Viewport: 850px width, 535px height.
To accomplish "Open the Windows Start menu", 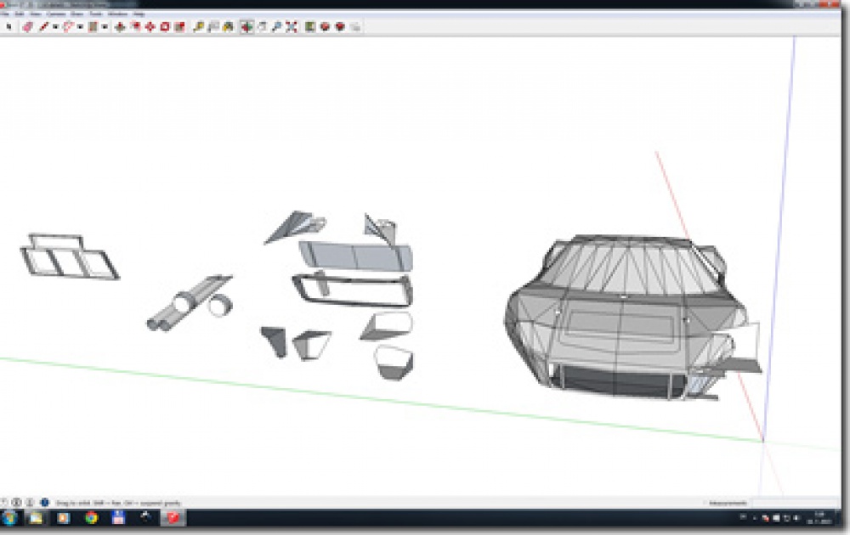I will point(8,518).
